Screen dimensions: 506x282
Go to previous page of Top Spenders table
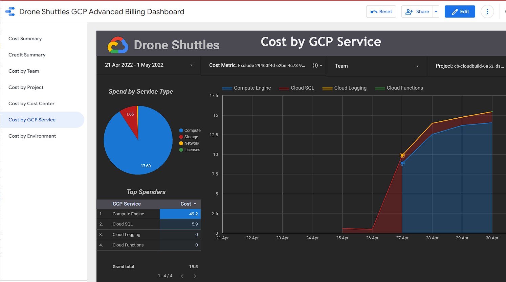[182, 276]
